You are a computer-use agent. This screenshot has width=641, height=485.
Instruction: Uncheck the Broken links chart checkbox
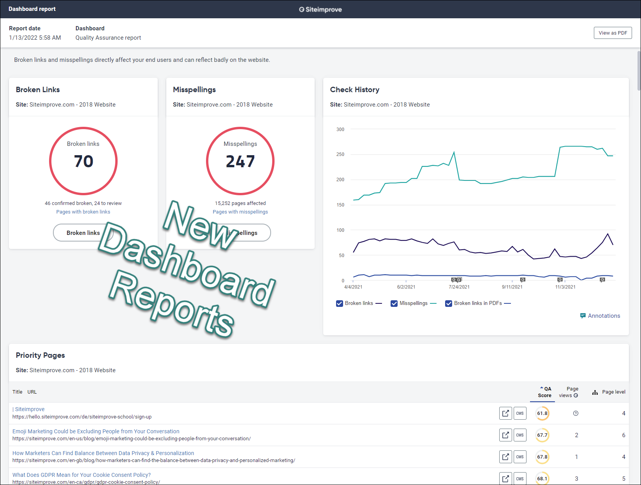coord(339,303)
